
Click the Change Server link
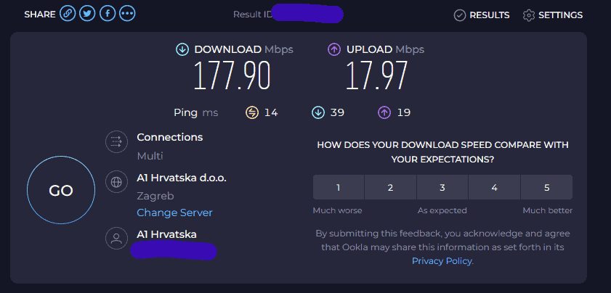(x=174, y=212)
